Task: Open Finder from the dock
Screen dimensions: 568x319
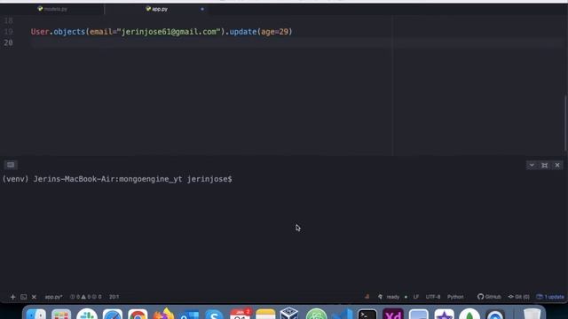Action: pyautogui.click(x=35, y=315)
